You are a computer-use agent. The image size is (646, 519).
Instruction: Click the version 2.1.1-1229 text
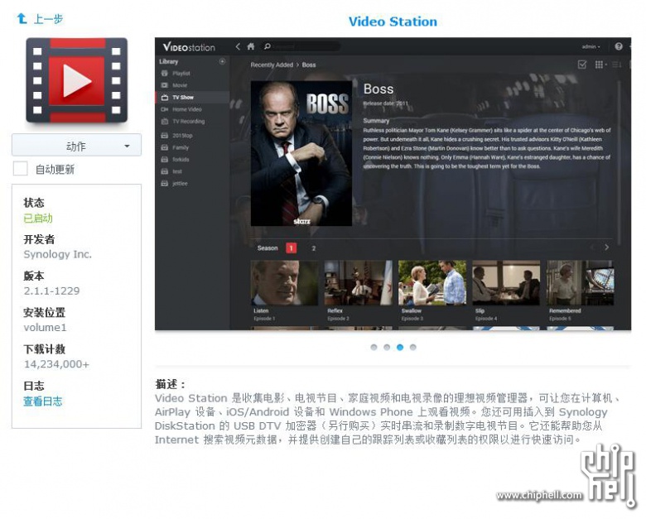(x=52, y=291)
